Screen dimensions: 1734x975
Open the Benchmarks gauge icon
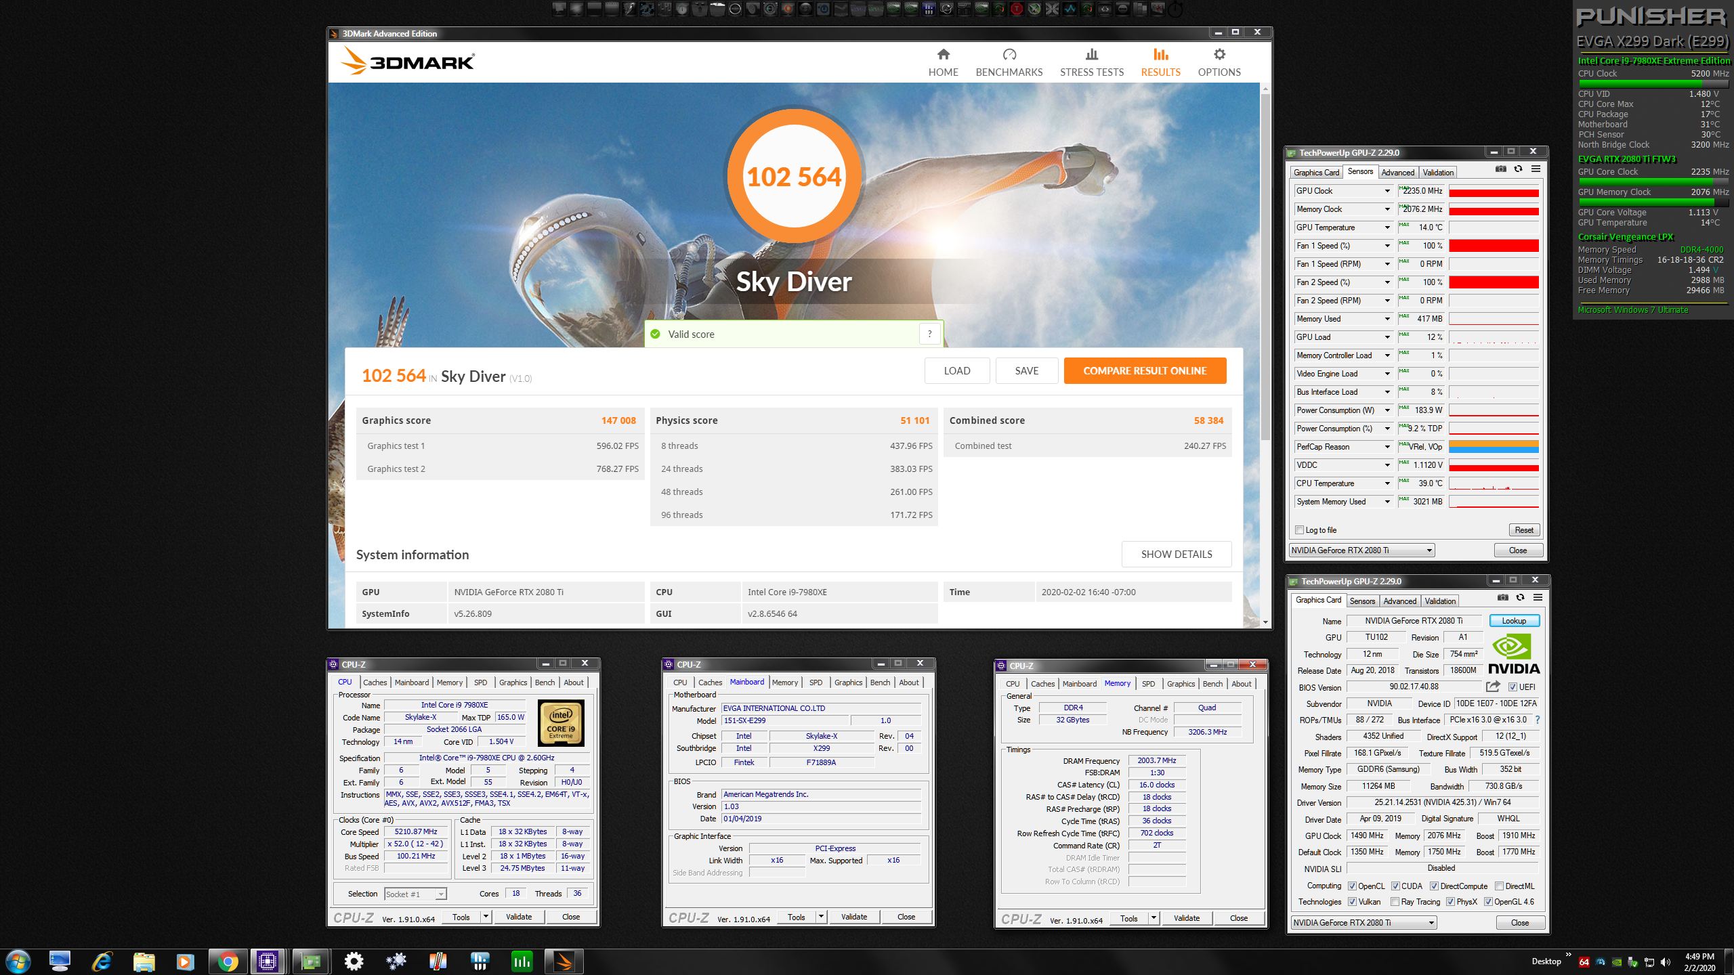coord(1009,55)
